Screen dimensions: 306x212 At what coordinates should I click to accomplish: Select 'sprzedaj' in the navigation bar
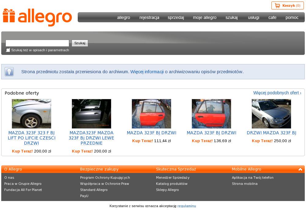click(x=176, y=17)
